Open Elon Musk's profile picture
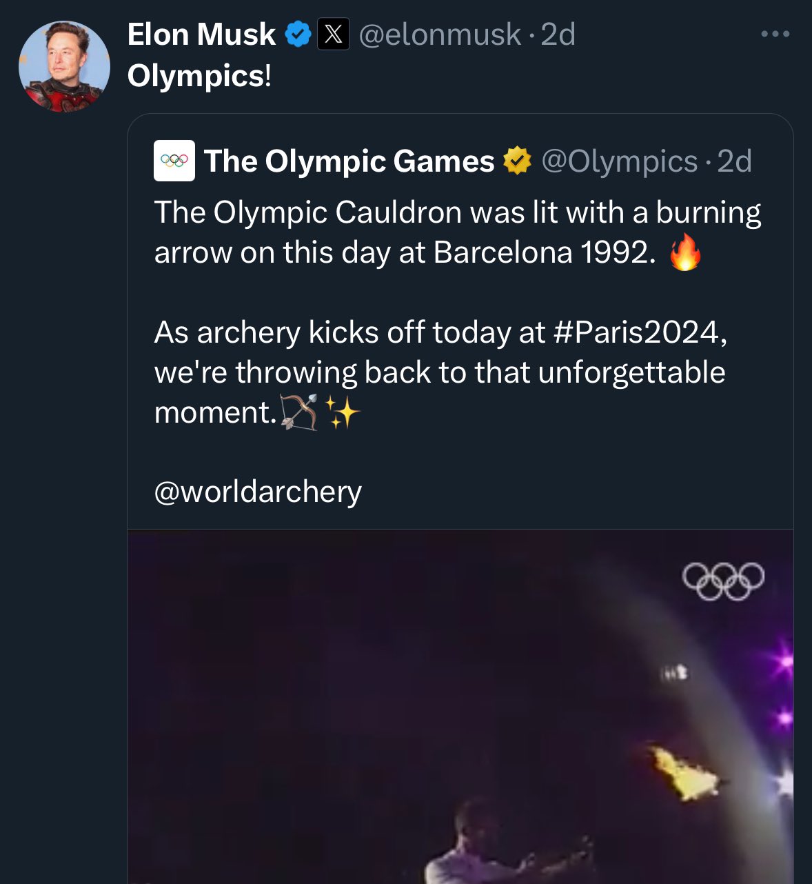Viewport: 812px width, 884px height. tap(64, 67)
